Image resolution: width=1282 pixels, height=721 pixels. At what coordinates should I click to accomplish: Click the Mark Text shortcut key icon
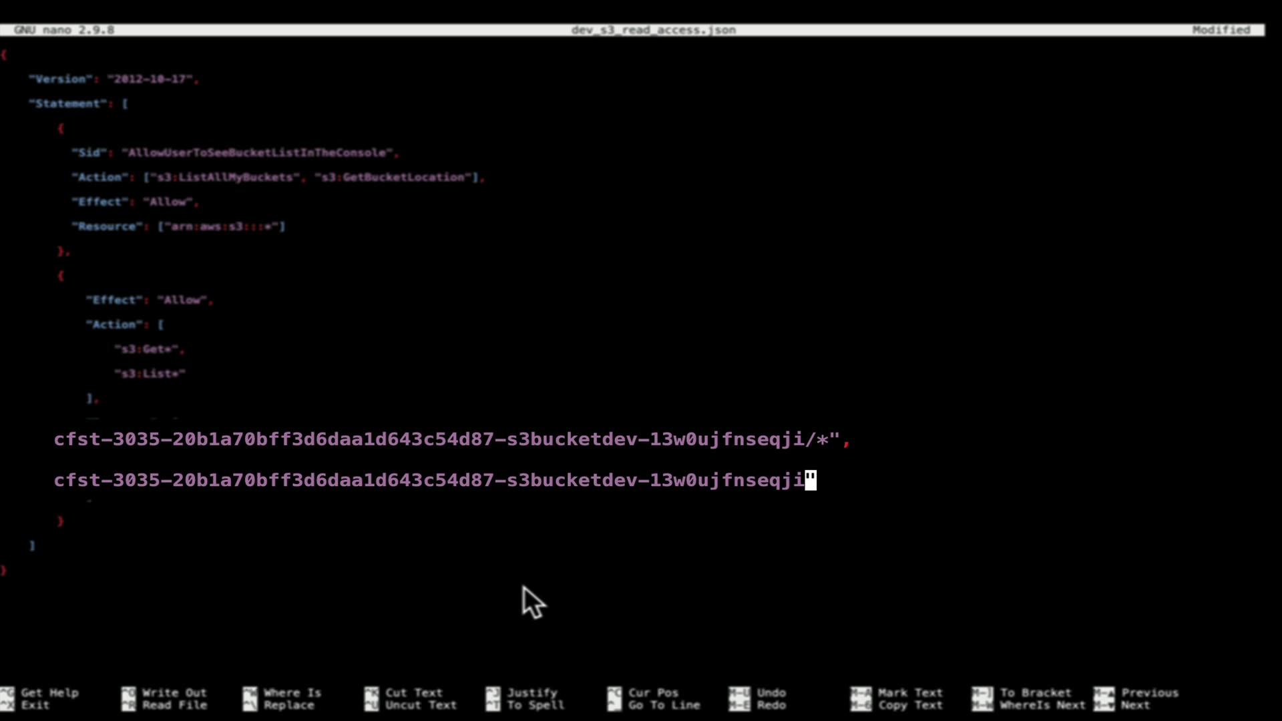(x=860, y=693)
